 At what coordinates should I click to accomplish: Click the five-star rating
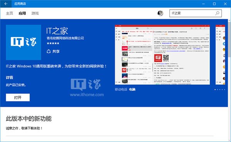click(53, 43)
